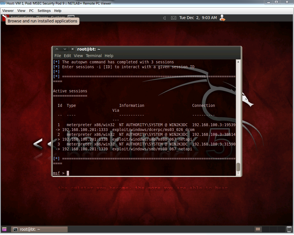
Task: Click text 'exploit/windows/dcerpc/ms03_026_dcom'
Action: tap(153, 130)
